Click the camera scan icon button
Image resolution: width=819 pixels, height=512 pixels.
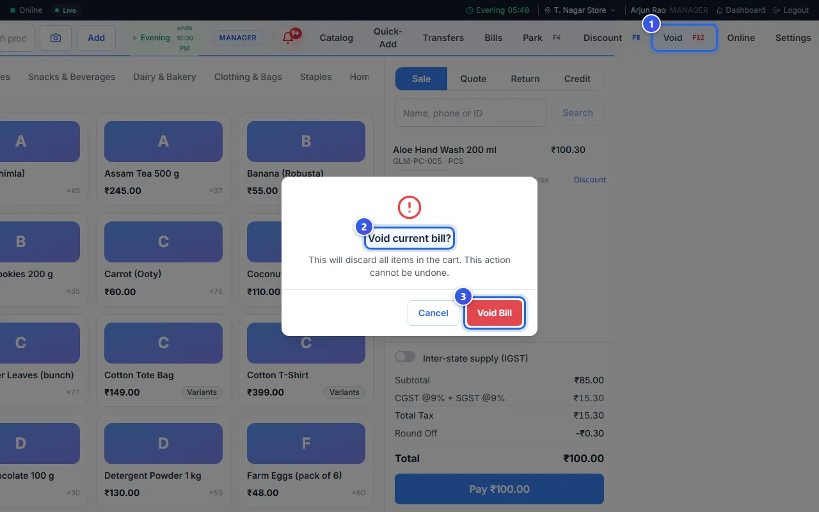coord(56,38)
